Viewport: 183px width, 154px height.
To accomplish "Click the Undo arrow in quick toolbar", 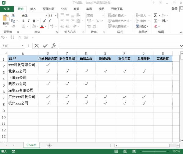I will [3, 38].
